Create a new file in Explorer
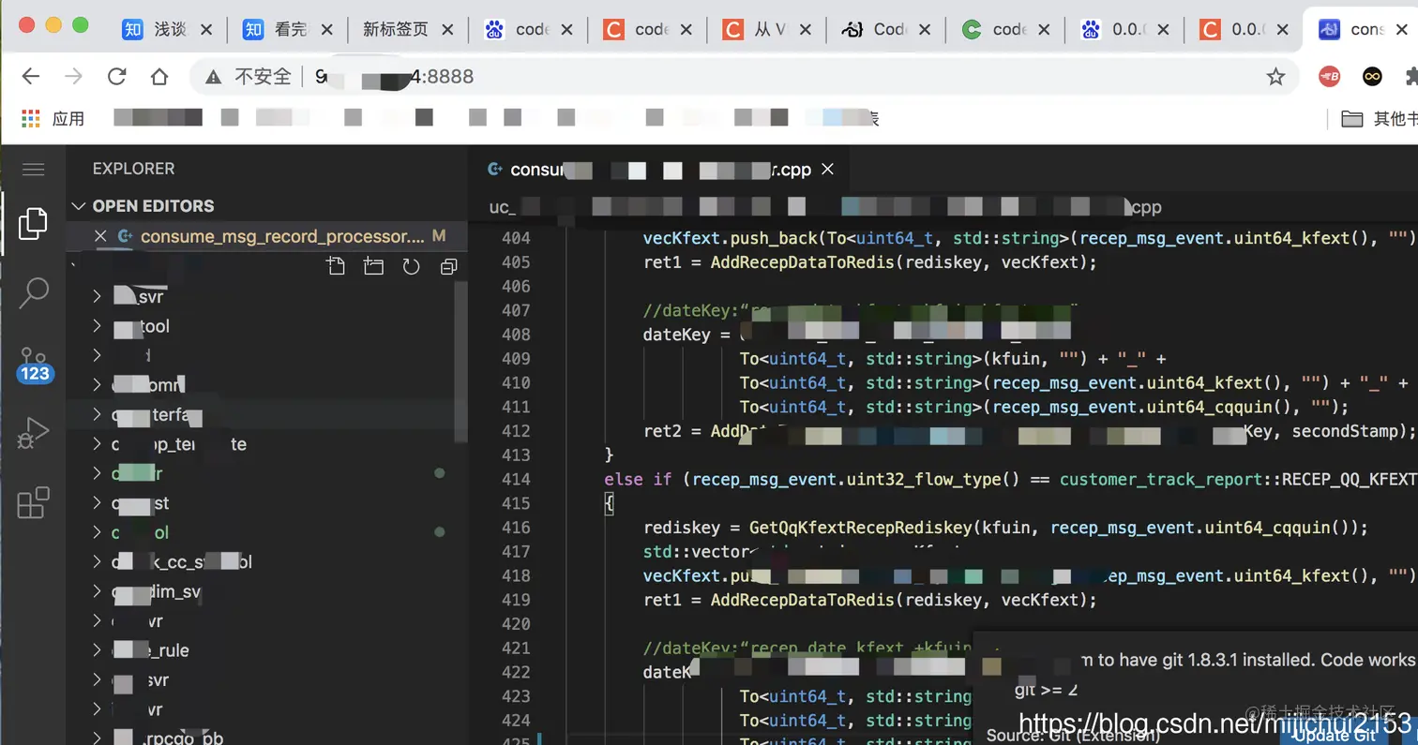This screenshot has width=1418, height=745. point(336,266)
